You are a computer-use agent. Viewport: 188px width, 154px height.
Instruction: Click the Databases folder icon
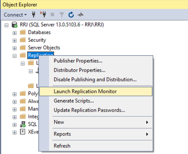pyautogui.click(x=23, y=32)
